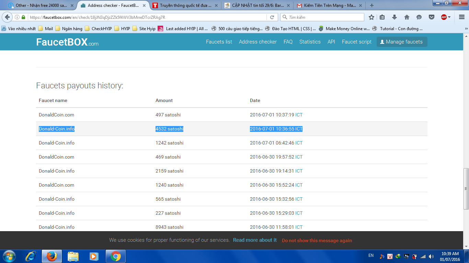
Task: Open the API menu item
Action: 331,42
